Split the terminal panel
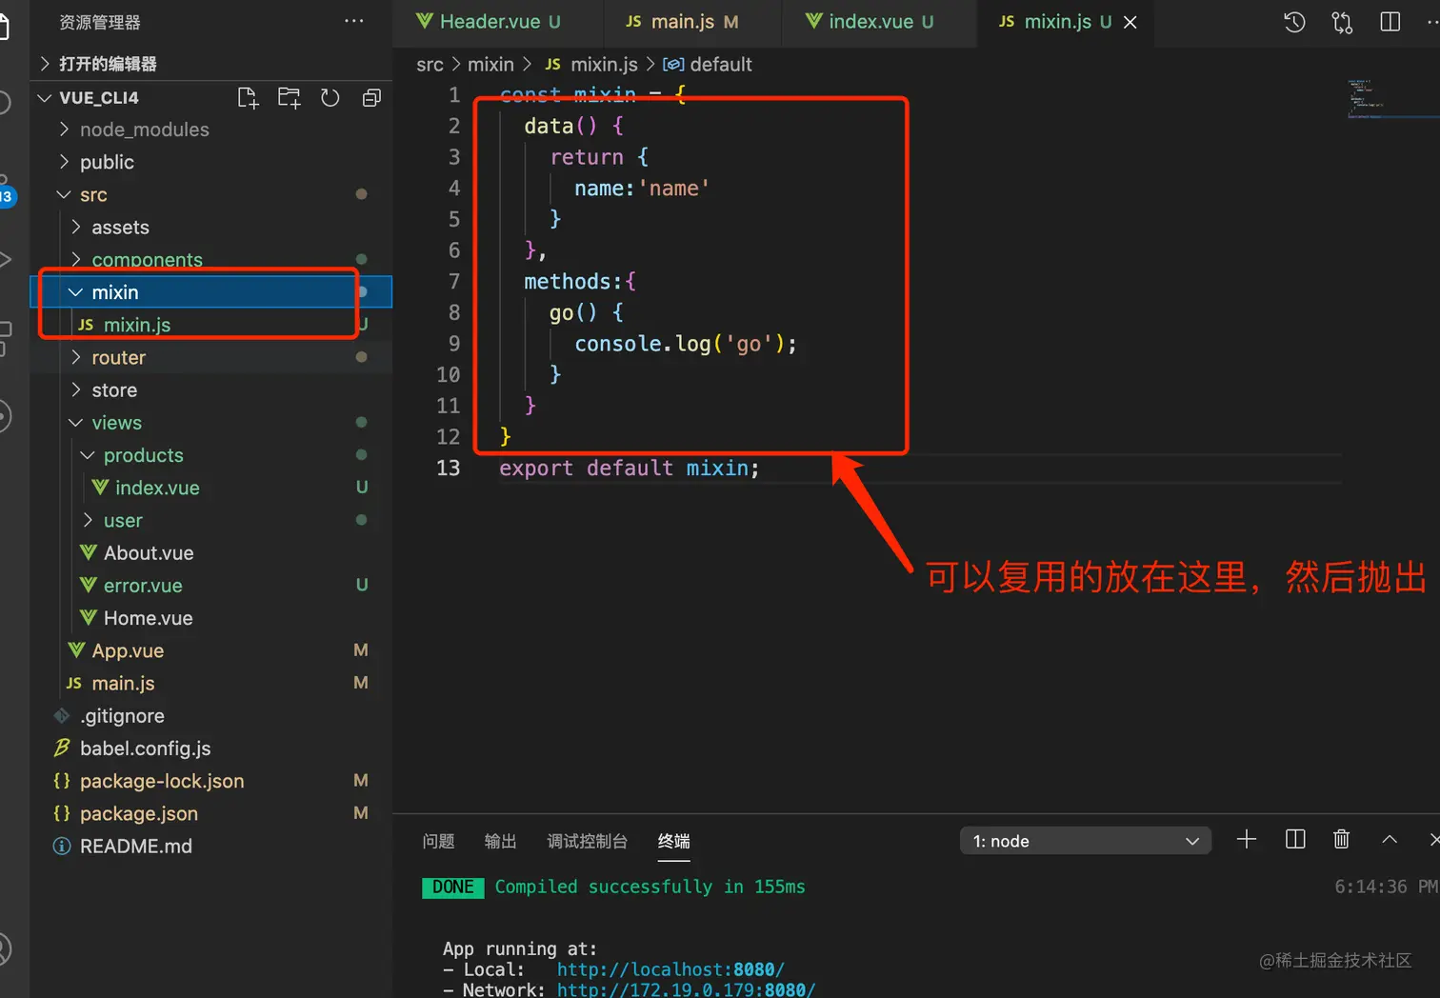Image resolution: width=1440 pixels, height=998 pixels. [x=1295, y=839]
